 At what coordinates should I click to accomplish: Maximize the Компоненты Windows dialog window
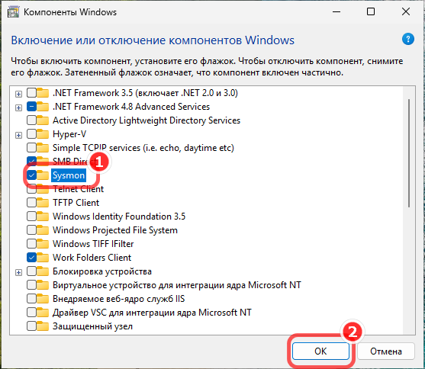(371, 11)
